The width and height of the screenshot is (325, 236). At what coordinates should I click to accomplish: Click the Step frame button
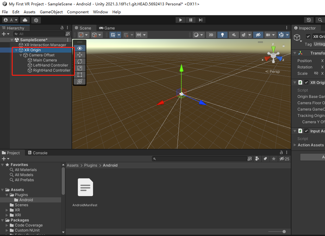click(201, 20)
